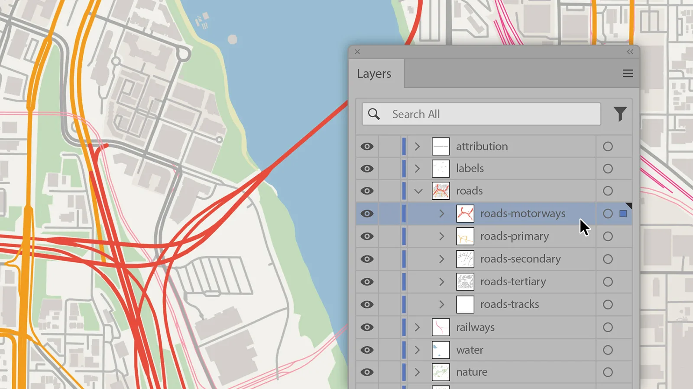Click the search magnifier icon
The width and height of the screenshot is (693, 389).
coord(374,114)
